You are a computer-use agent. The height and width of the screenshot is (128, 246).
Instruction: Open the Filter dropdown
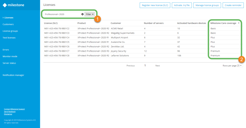(90, 14)
